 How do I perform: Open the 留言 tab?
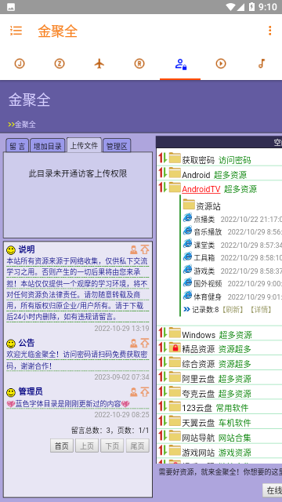[17, 146]
